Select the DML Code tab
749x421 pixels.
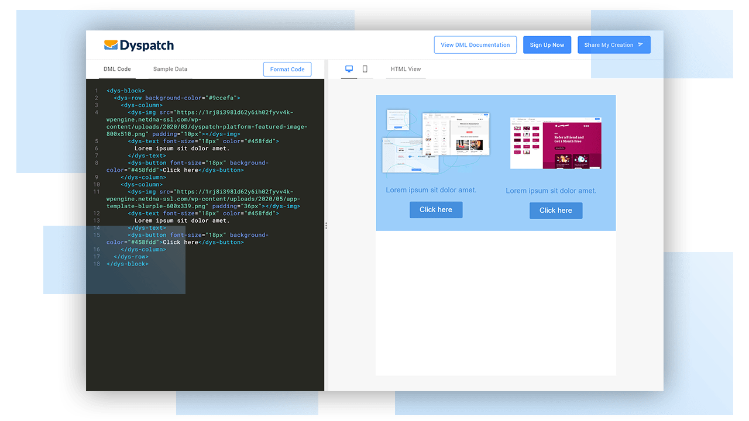(117, 68)
